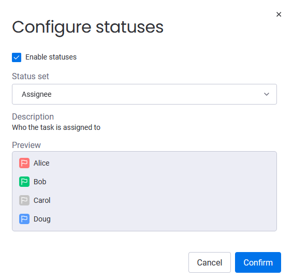The width and height of the screenshot is (293, 280).
Task: Close the Configure statuses dialog
Action: click(279, 14)
